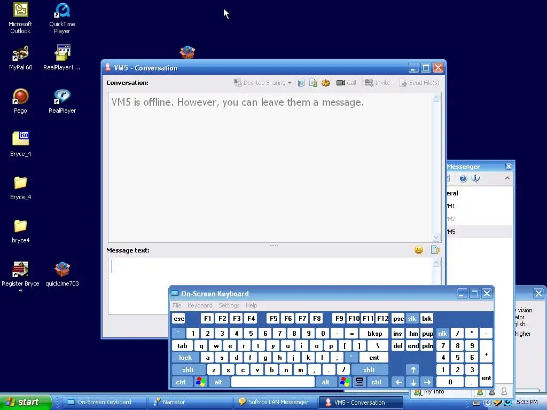Collapse the Messenger toolbar chevron
Viewport: 547px width, 410px height.
tap(507, 178)
